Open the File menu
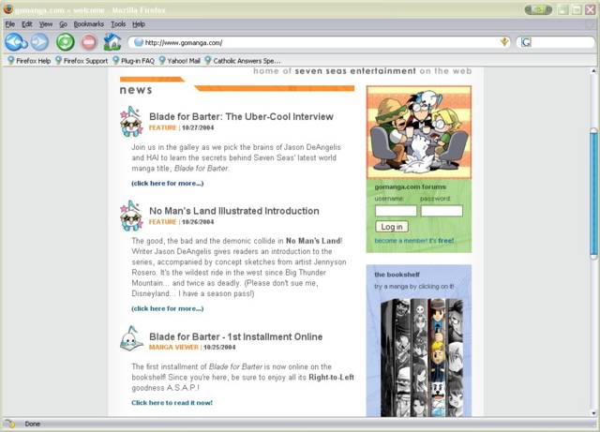The height and width of the screenshot is (432, 600). tap(10, 24)
